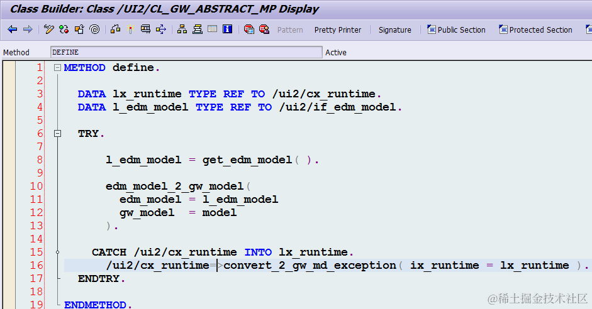Image resolution: width=592 pixels, height=309 pixels.
Task: Collapse the METHOD define block fold marker
Action: coord(57,68)
